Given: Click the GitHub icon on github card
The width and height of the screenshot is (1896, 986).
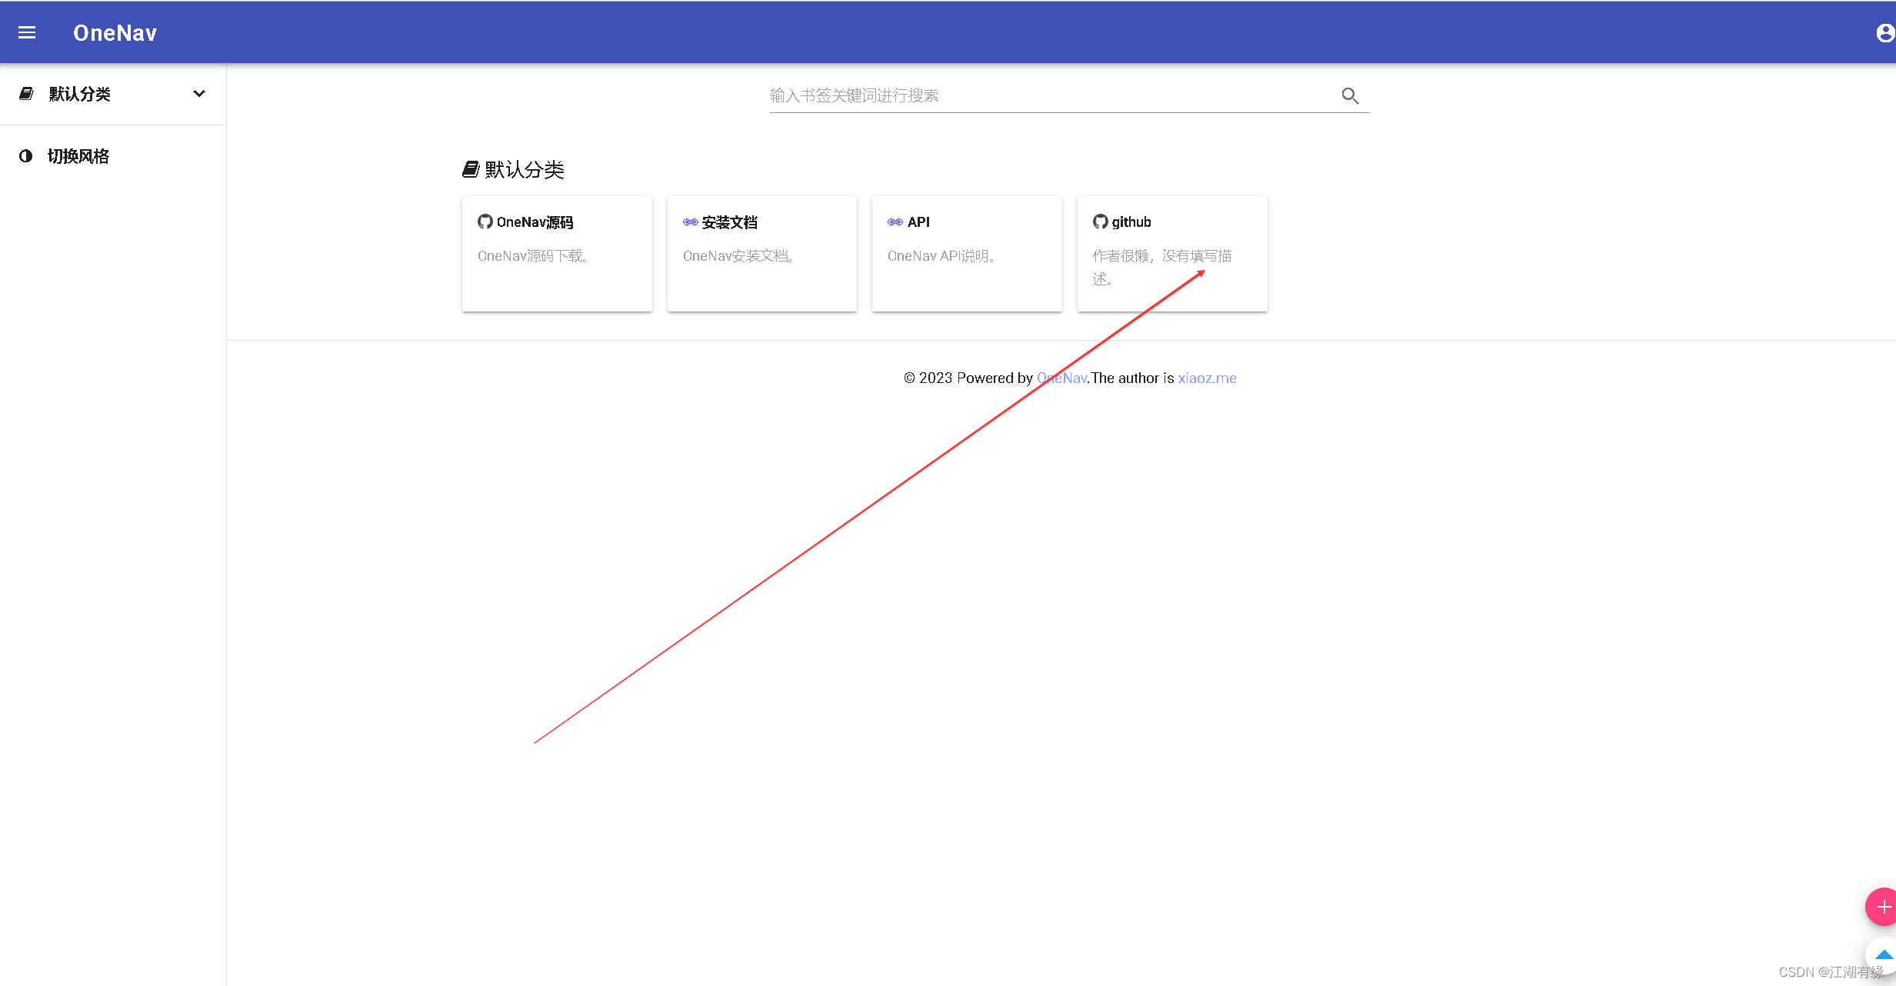Looking at the screenshot, I should pos(1101,222).
